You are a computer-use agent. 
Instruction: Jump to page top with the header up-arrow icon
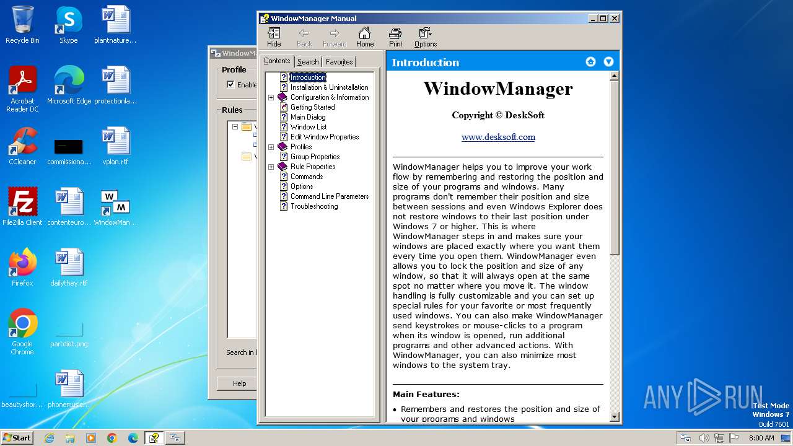coord(590,61)
